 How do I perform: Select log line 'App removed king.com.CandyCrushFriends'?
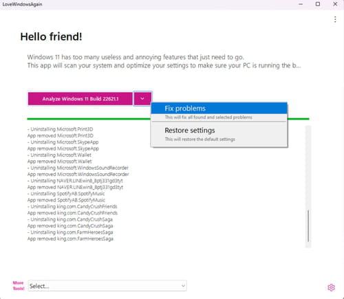click(x=72, y=213)
